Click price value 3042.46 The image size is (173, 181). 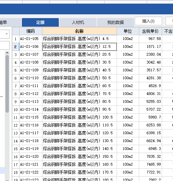coord(154,62)
